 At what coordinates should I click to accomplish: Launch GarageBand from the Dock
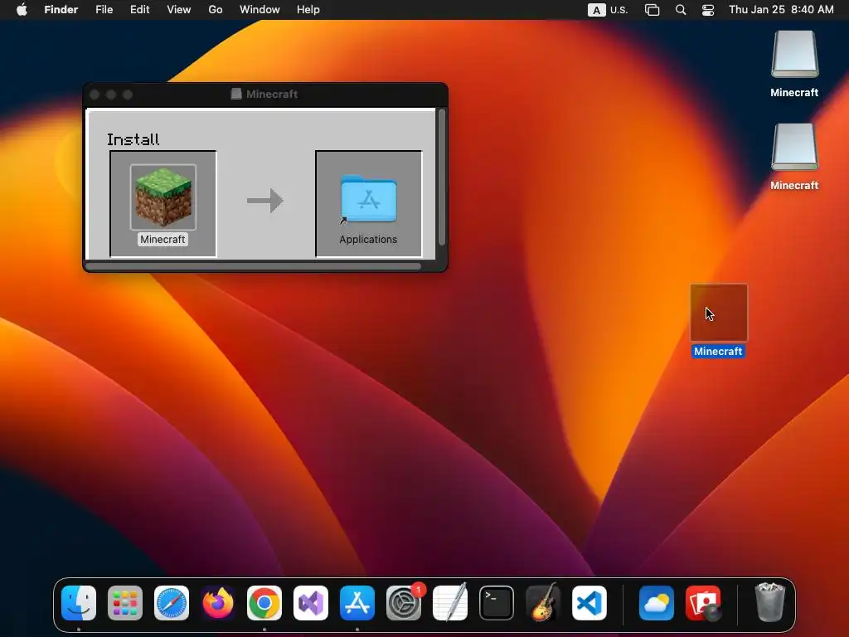pyautogui.click(x=543, y=603)
